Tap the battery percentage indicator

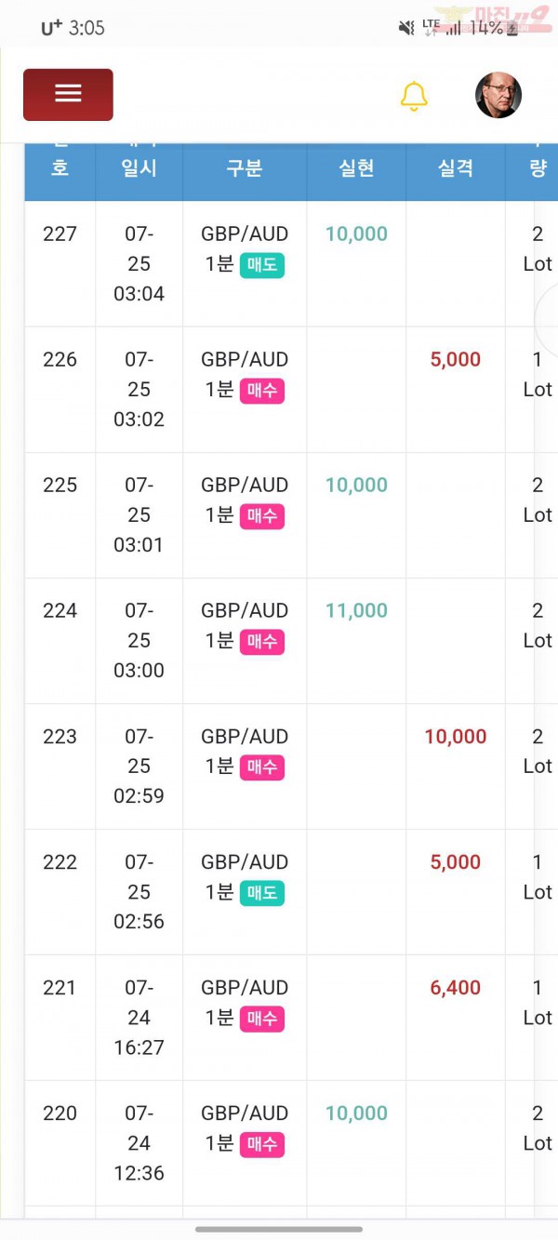point(485,28)
